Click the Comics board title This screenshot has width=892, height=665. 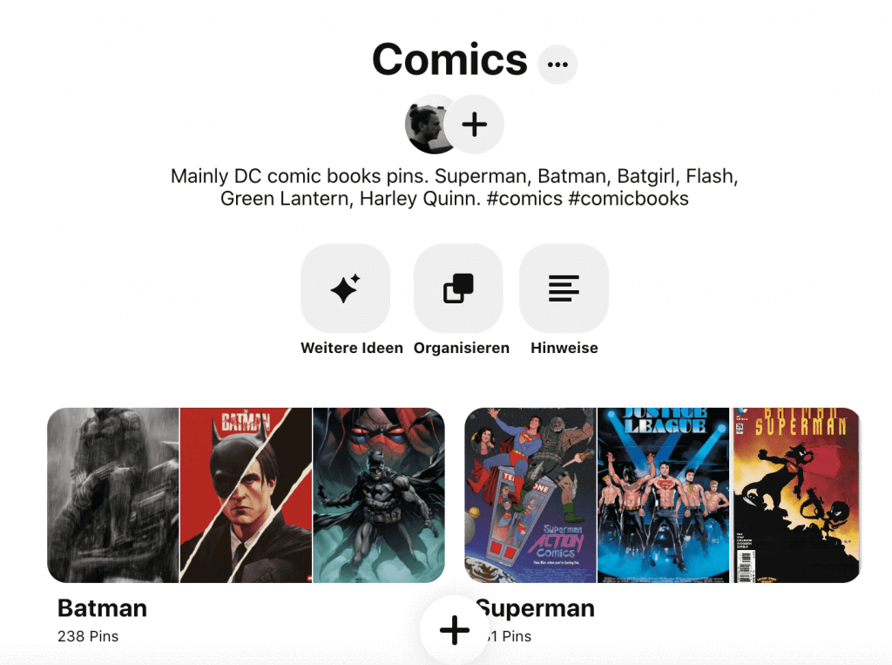pyautogui.click(x=449, y=59)
